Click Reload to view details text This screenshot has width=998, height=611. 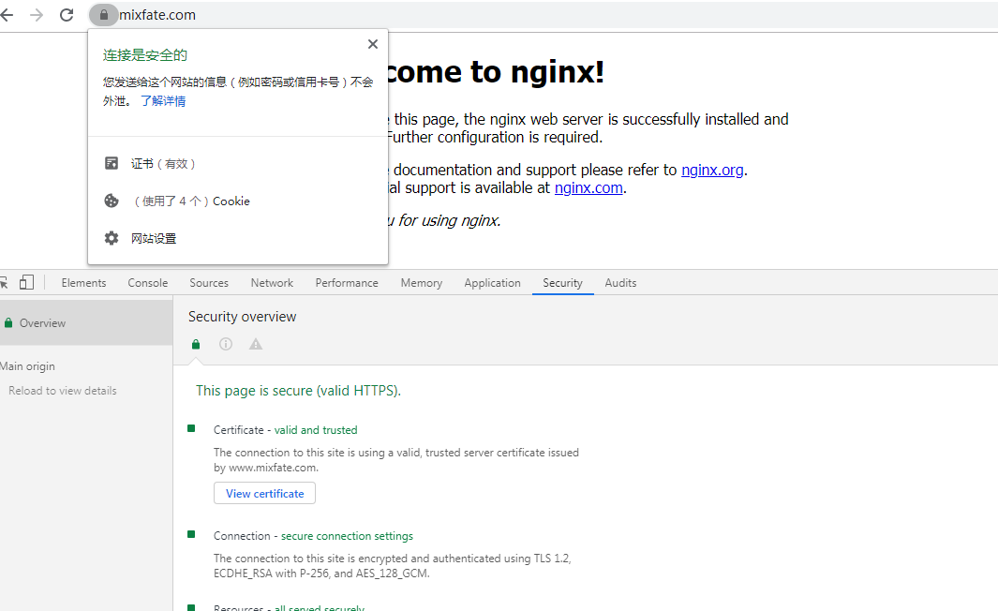(x=63, y=390)
